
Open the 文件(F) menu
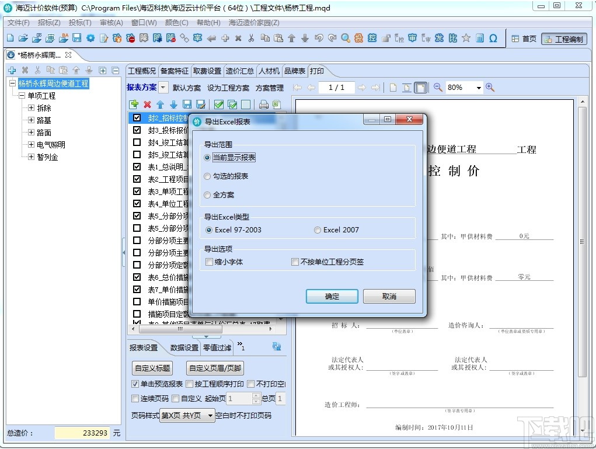pos(18,23)
